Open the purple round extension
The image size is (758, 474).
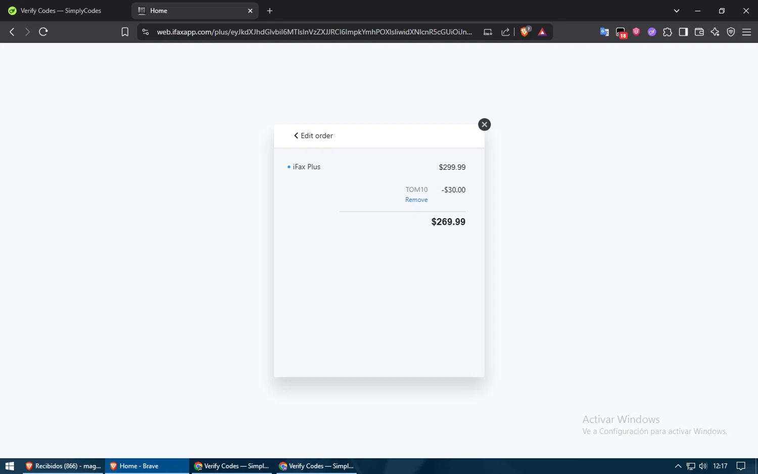pos(652,32)
